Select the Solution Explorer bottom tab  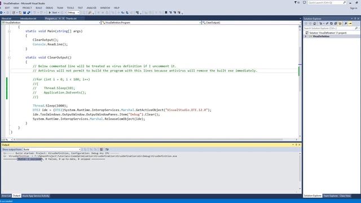point(312,196)
